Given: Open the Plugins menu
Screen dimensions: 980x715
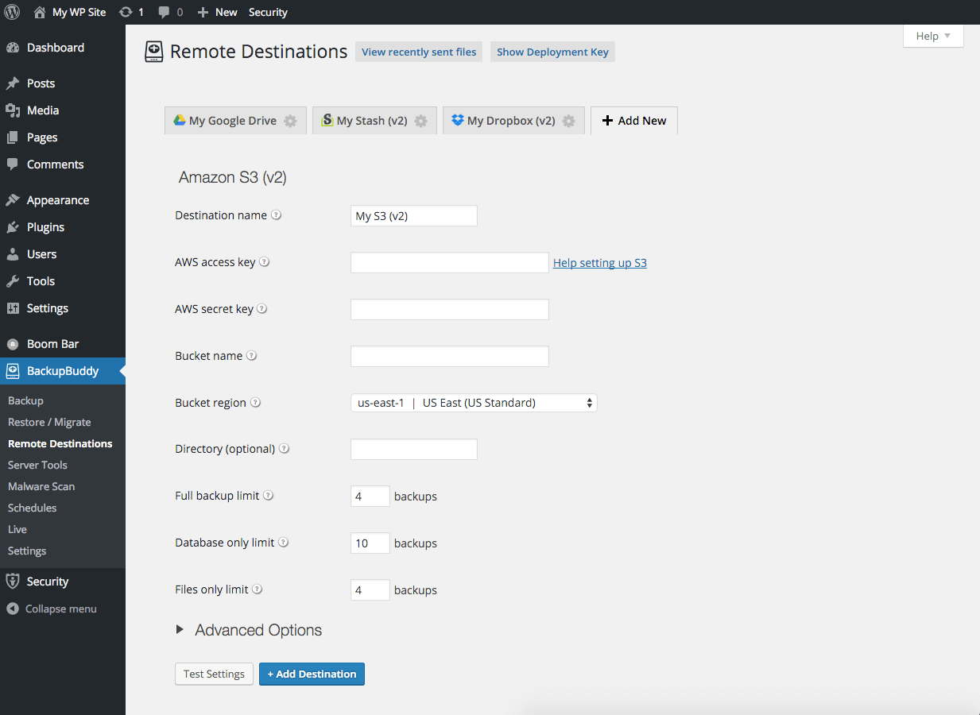Looking at the screenshot, I should pos(63,227).
